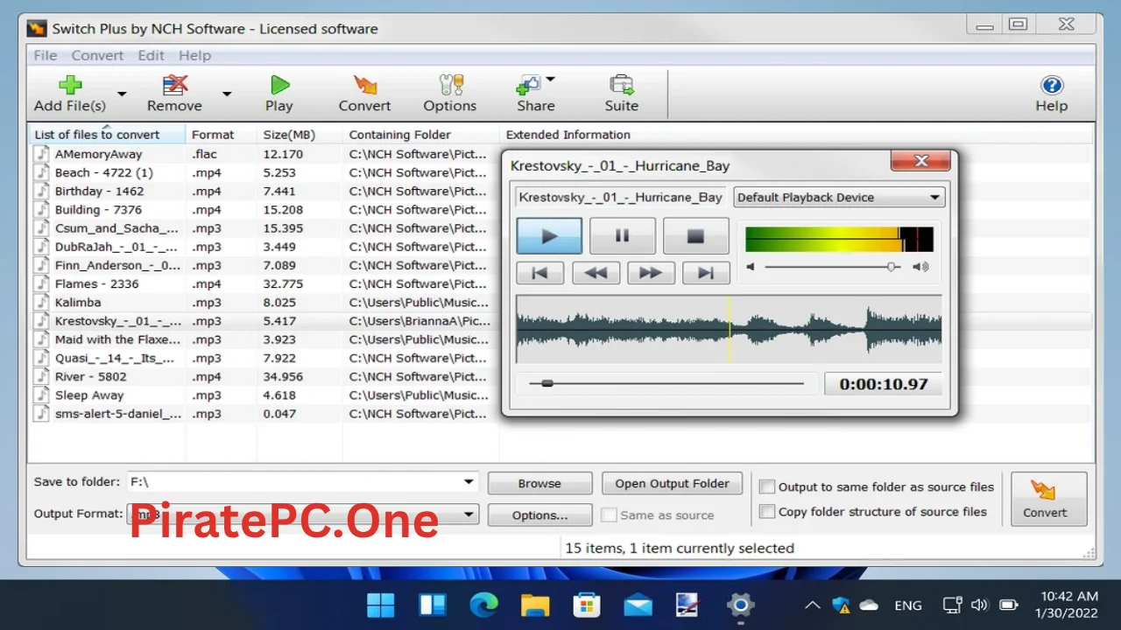Select the 'River - 5802' file row

(560, 376)
